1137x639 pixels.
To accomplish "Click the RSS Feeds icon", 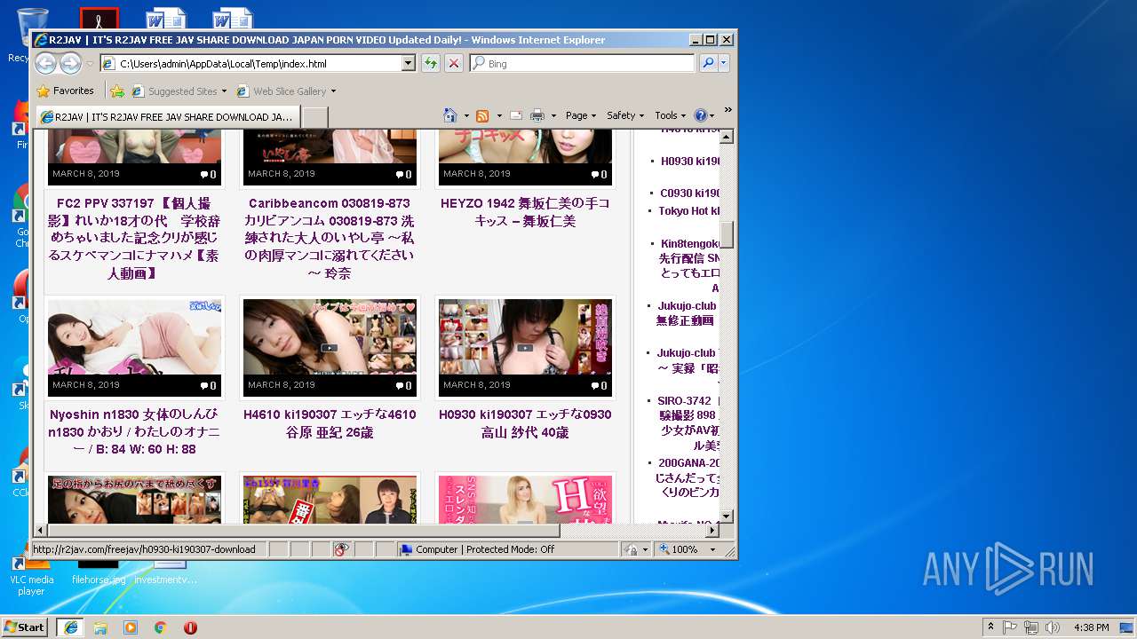I will tap(482, 115).
